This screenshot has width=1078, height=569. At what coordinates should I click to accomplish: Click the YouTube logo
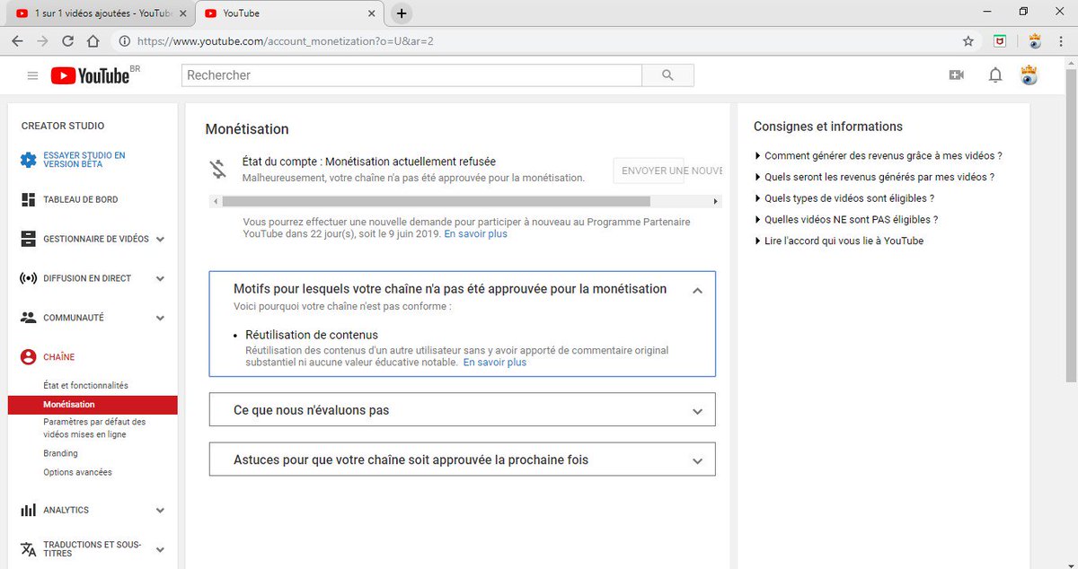[90, 76]
